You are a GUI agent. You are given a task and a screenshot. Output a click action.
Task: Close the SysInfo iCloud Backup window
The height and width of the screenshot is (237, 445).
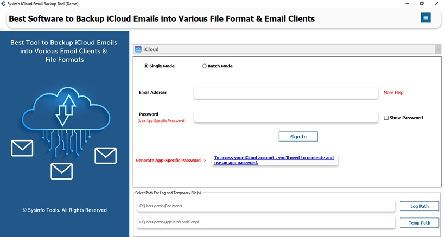tap(437, 3)
